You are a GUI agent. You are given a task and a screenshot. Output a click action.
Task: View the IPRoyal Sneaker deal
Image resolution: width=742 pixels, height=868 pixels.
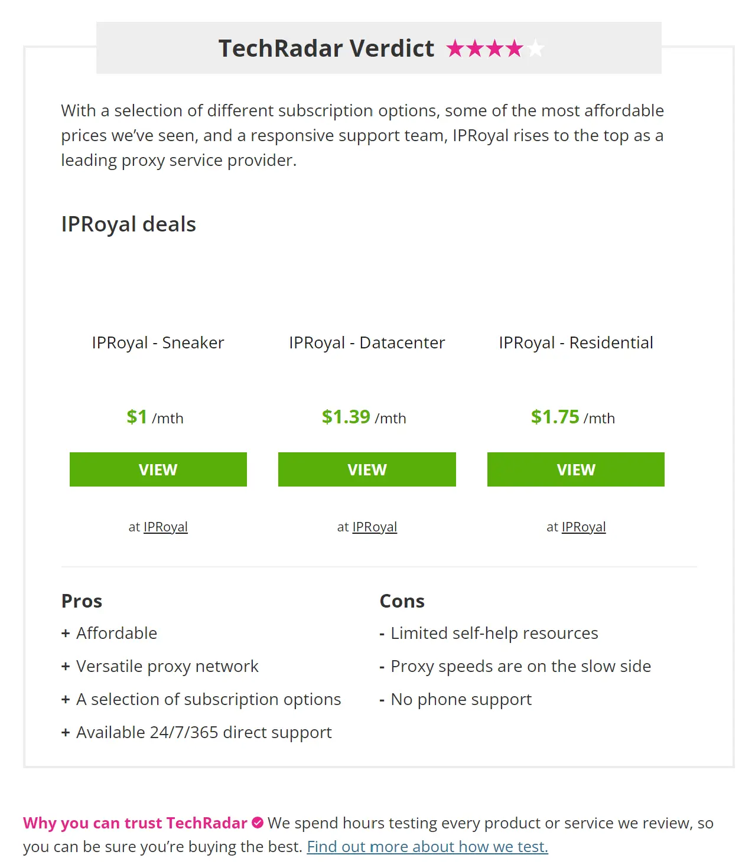(158, 469)
